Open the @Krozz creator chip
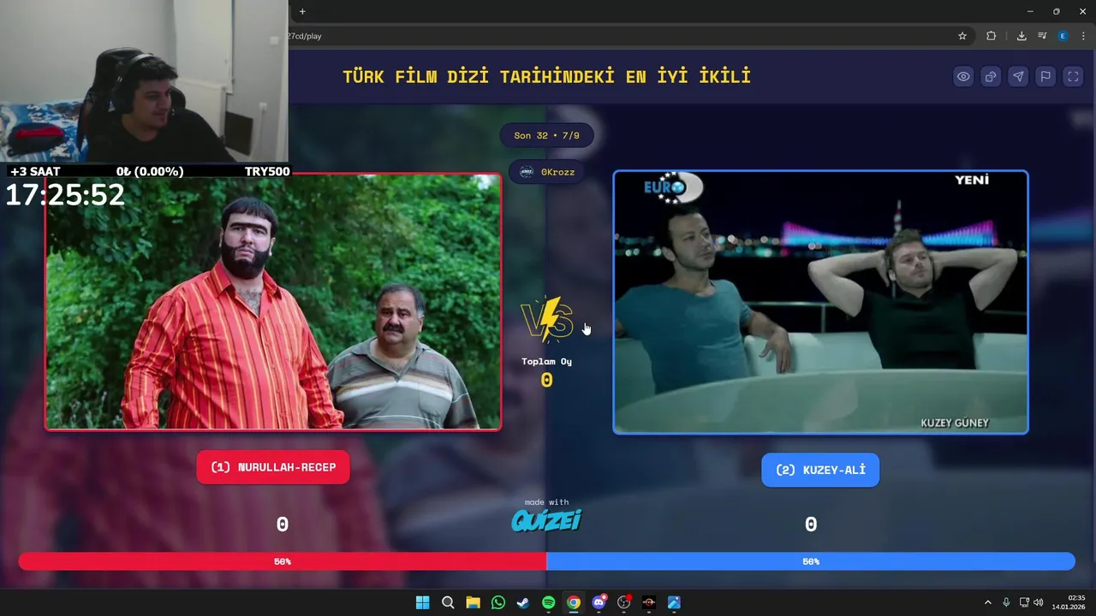The height and width of the screenshot is (616, 1096). point(547,172)
